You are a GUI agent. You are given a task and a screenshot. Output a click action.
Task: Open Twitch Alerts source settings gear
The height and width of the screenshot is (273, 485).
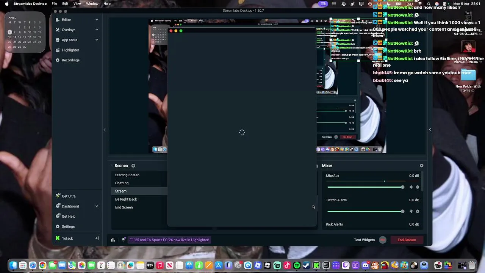[x=418, y=211]
